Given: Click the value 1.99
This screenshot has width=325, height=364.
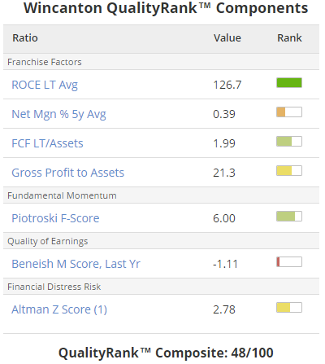Looking at the screenshot, I should pos(224,143).
